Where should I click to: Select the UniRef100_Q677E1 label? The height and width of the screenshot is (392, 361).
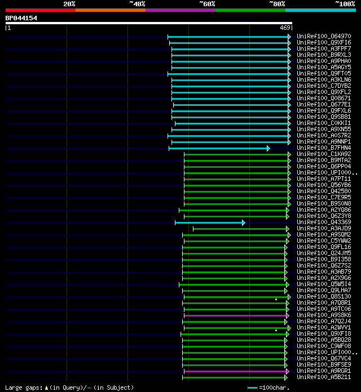tap(324, 104)
